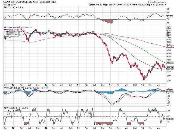Select the Open 355.22 value
The width and height of the screenshot is (174, 130).
pos(95,5)
